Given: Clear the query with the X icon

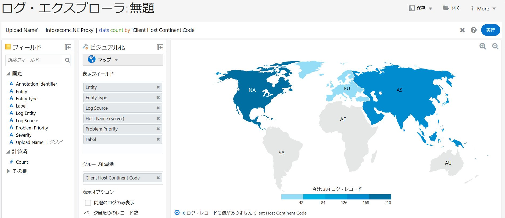Looking at the screenshot, I should [462, 30].
